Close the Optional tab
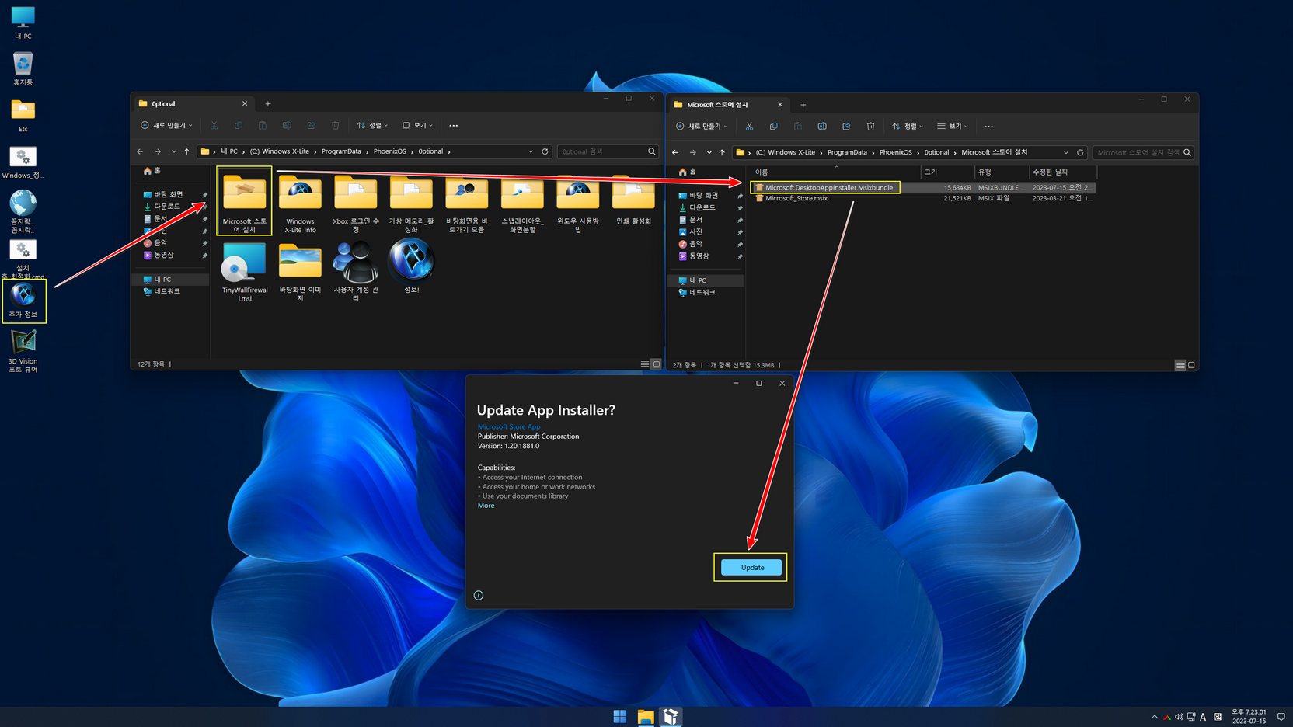The width and height of the screenshot is (1293, 727). point(245,103)
